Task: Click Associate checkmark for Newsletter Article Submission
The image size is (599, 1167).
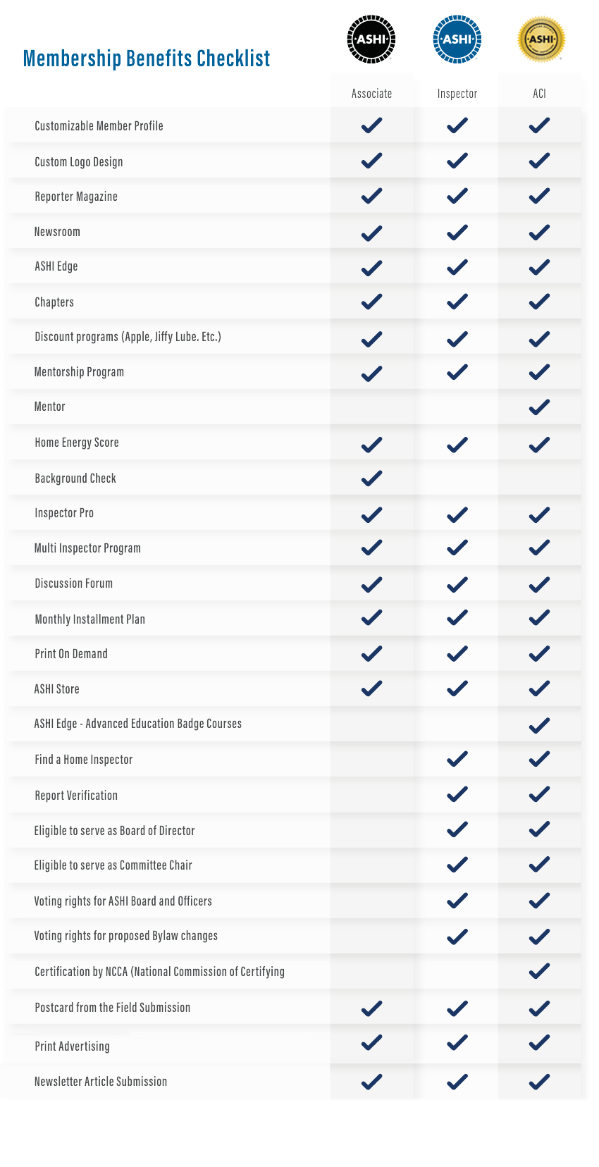Action: [371, 1081]
